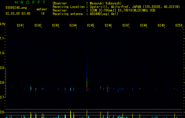Screen dimensions: 185x118
Task: Click the date stamp 02.03.08 02:40
Action: coord(18,14)
